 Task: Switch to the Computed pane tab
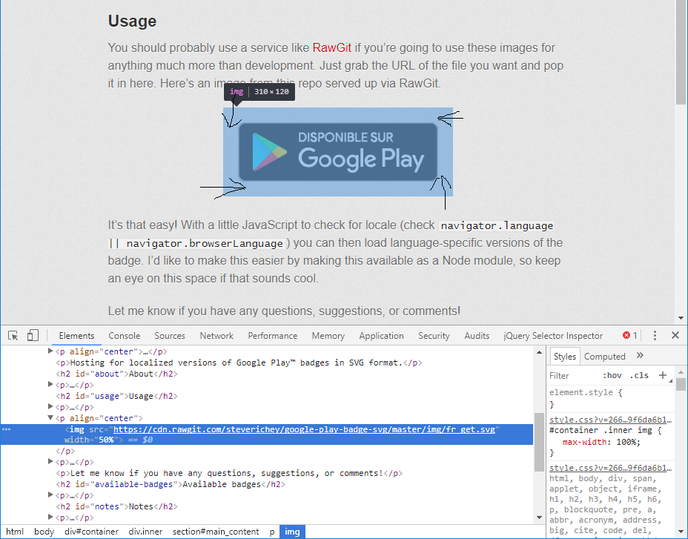(605, 357)
